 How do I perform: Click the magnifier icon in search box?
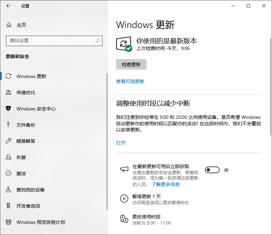[98, 41]
